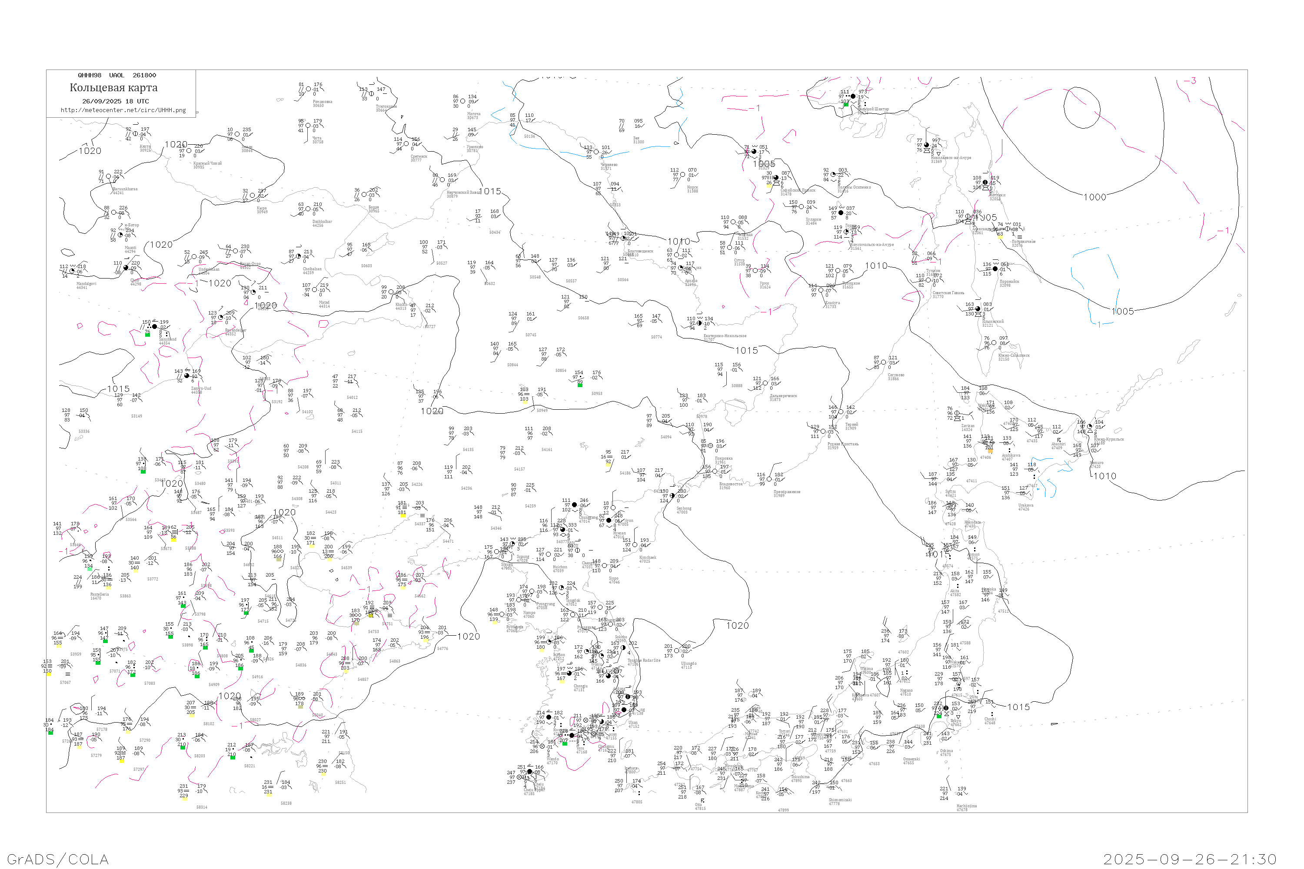
Task: Click the 1000 isobar pressure label
Action: pos(1094,197)
